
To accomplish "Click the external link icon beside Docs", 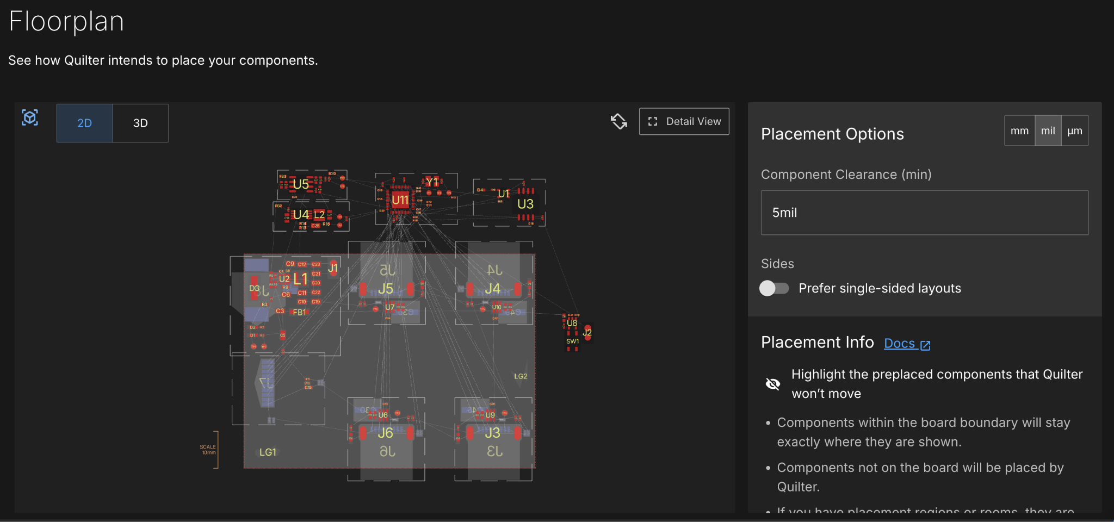I will pyautogui.click(x=925, y=345).
